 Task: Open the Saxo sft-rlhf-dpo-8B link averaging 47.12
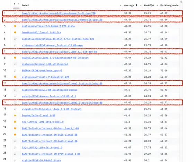pyautogui.click(x=62, y=83)
